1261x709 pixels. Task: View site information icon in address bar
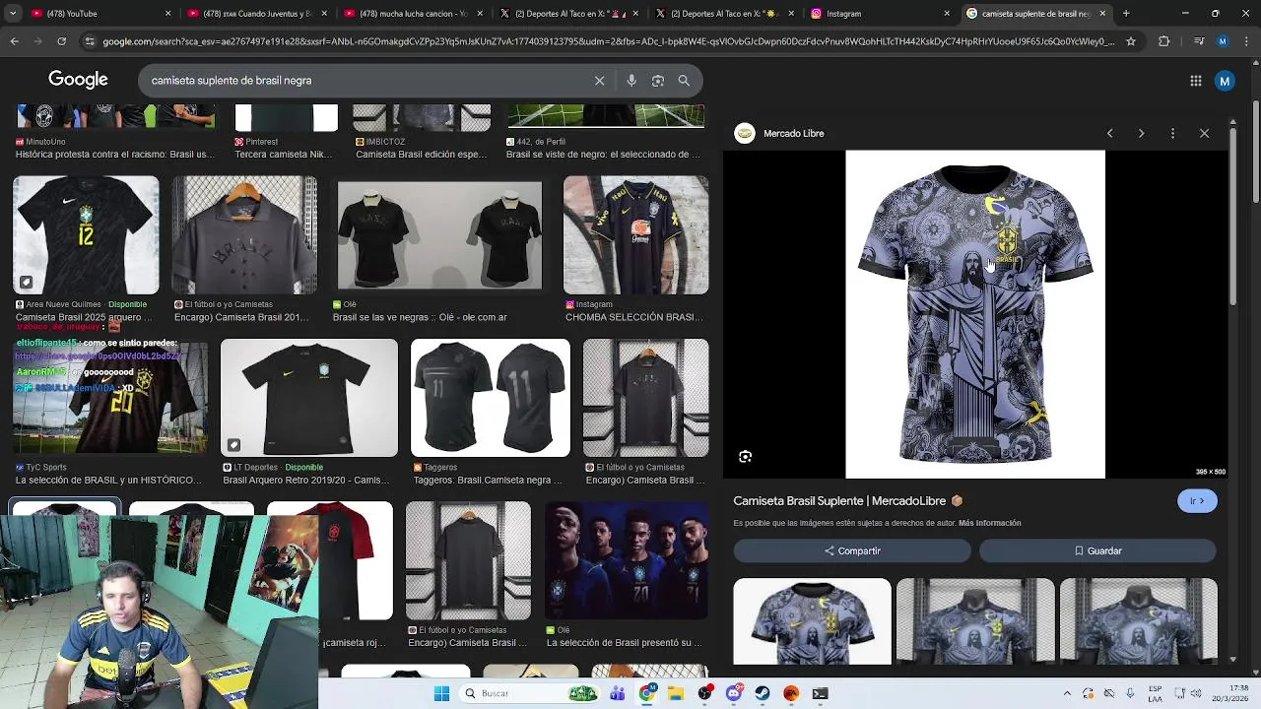click(90, 41)
